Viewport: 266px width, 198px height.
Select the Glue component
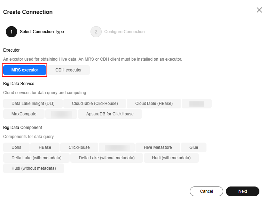click(x=194, y=147)
